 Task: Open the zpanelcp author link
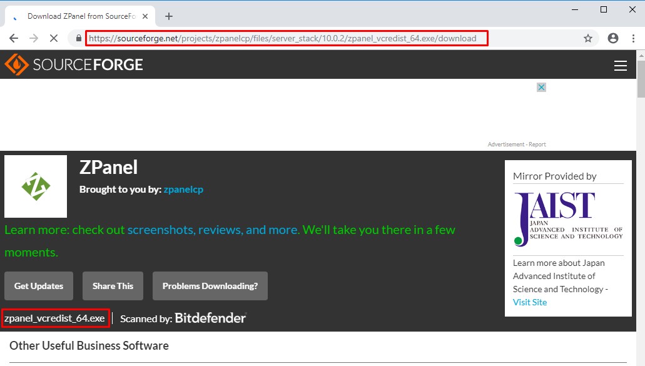click(x=183, y=190)
